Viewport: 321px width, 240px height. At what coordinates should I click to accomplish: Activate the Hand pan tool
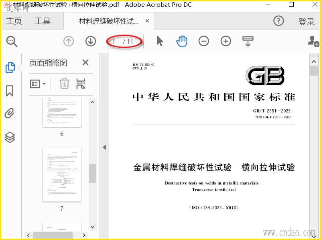click(182, 41)
